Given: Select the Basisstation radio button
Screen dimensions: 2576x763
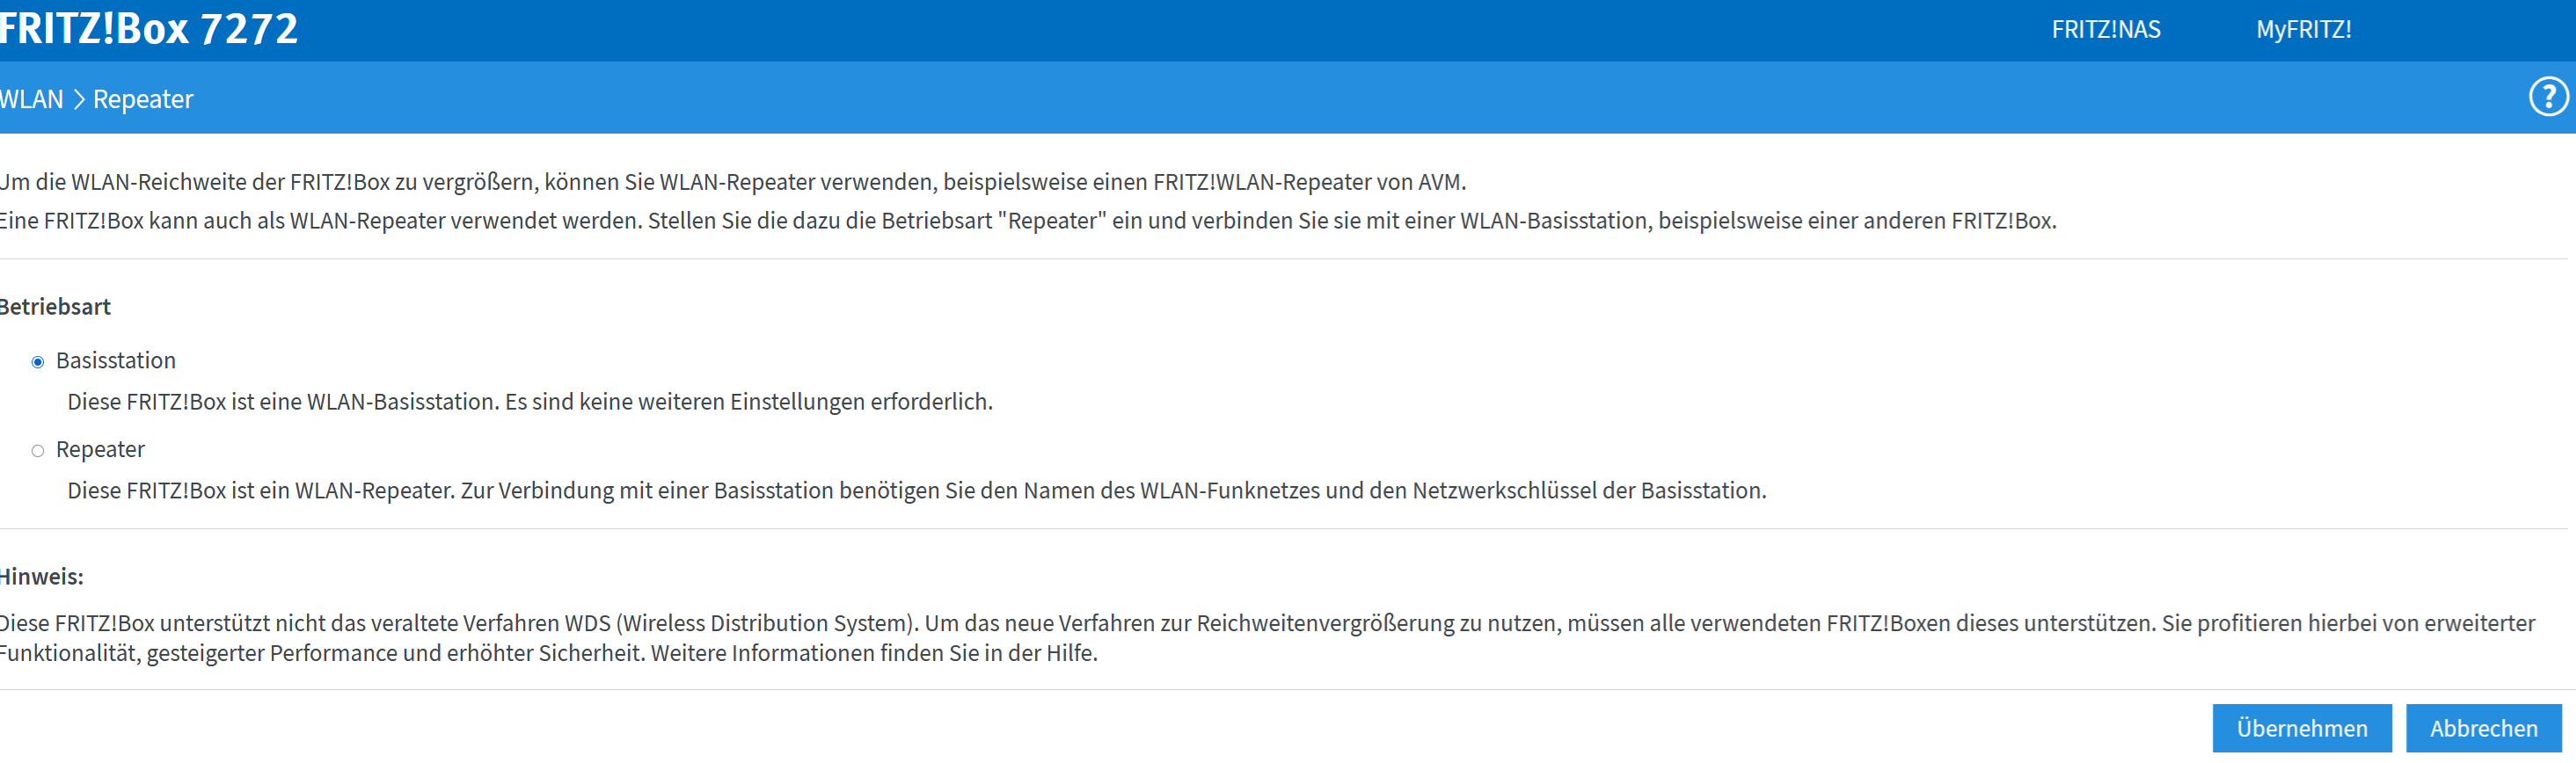Looking at the screenshot, I should click(38, 362).
